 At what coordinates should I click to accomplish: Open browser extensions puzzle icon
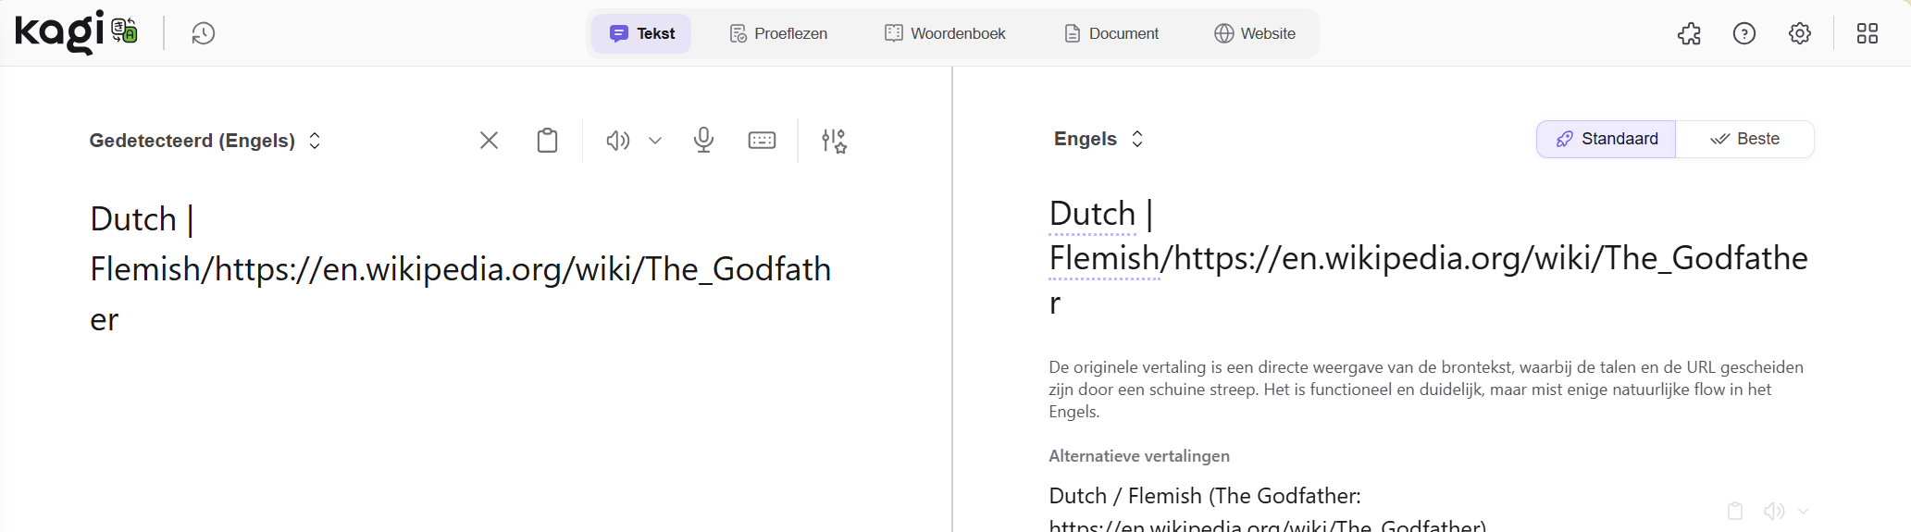pos(1689,34)
